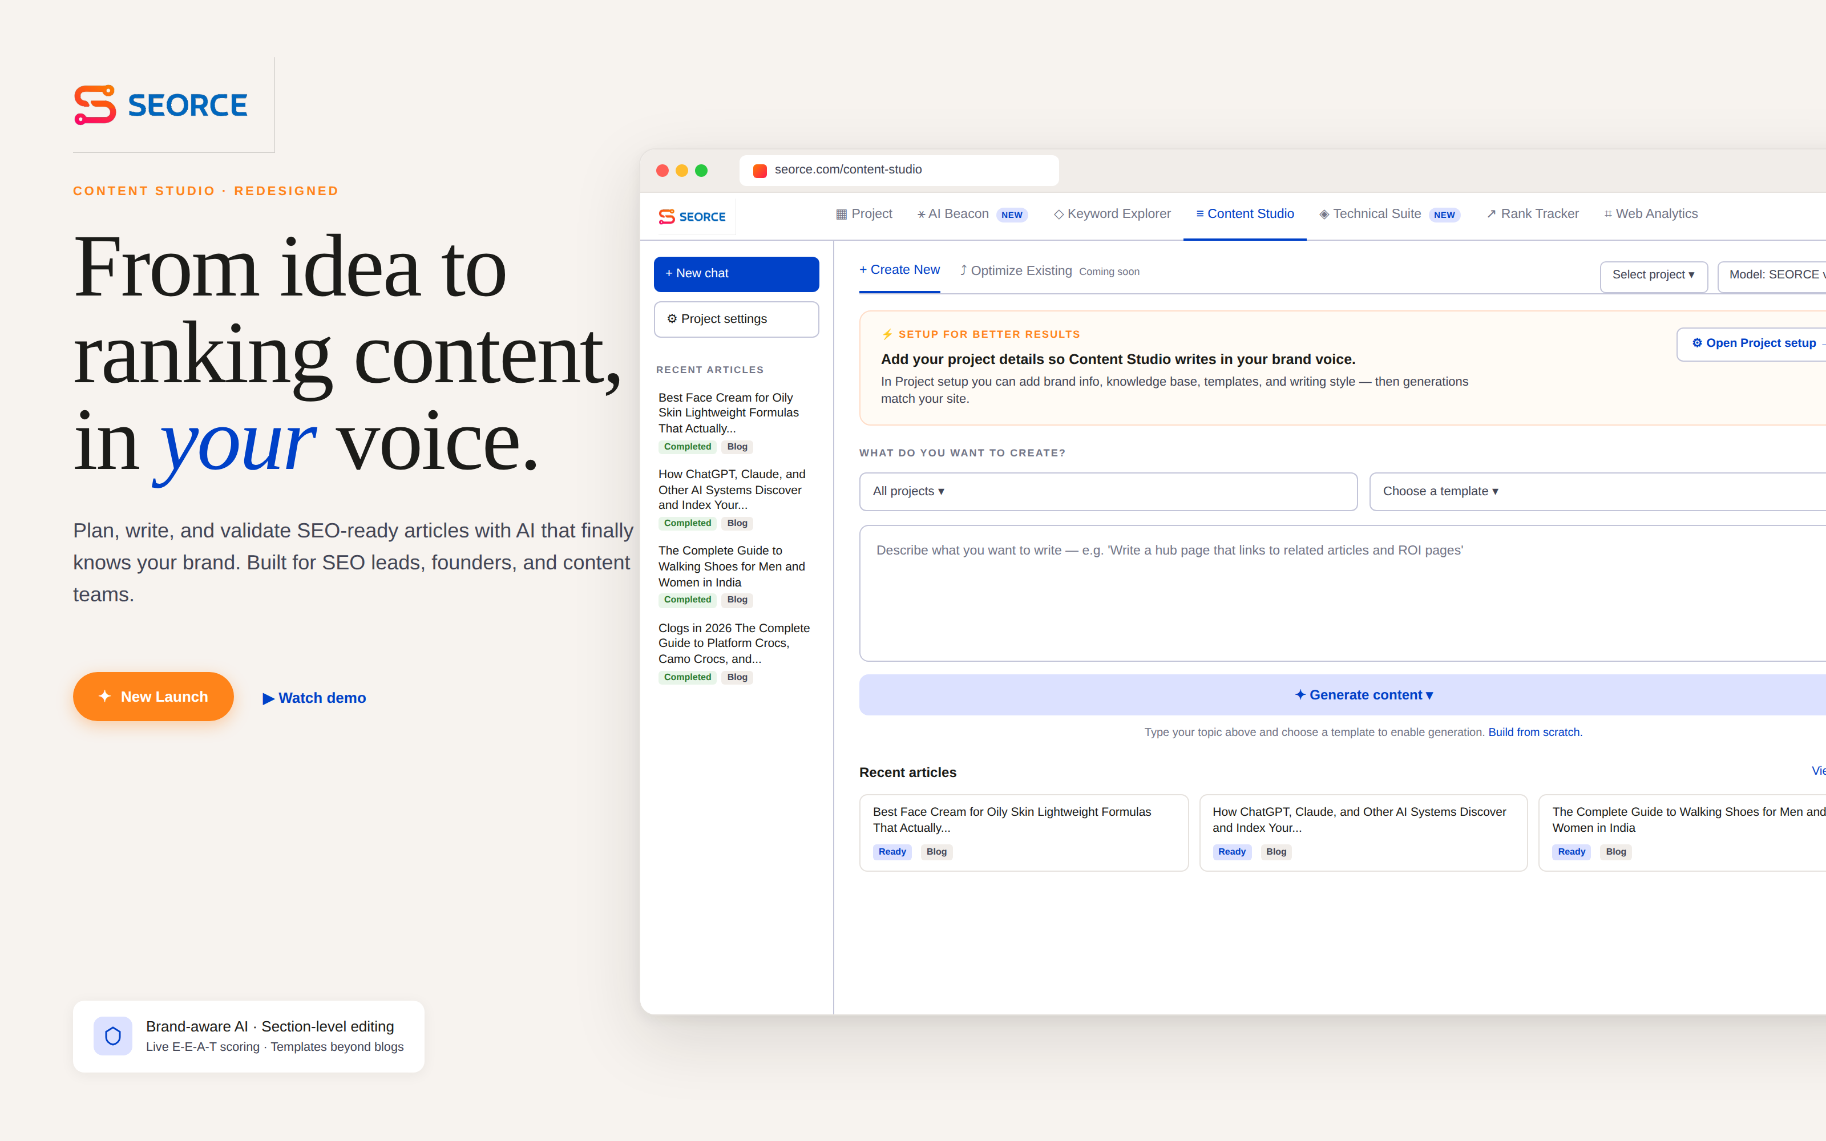Click the NEW badge beside AI Beacon
The height and width of the screenshot is (1141, 1826).
coord(1012,215)
